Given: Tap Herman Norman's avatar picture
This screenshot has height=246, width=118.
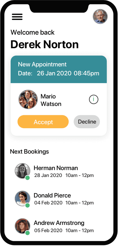Looking at the screenshot, I should pyautogui.click(x=22, y=171).
